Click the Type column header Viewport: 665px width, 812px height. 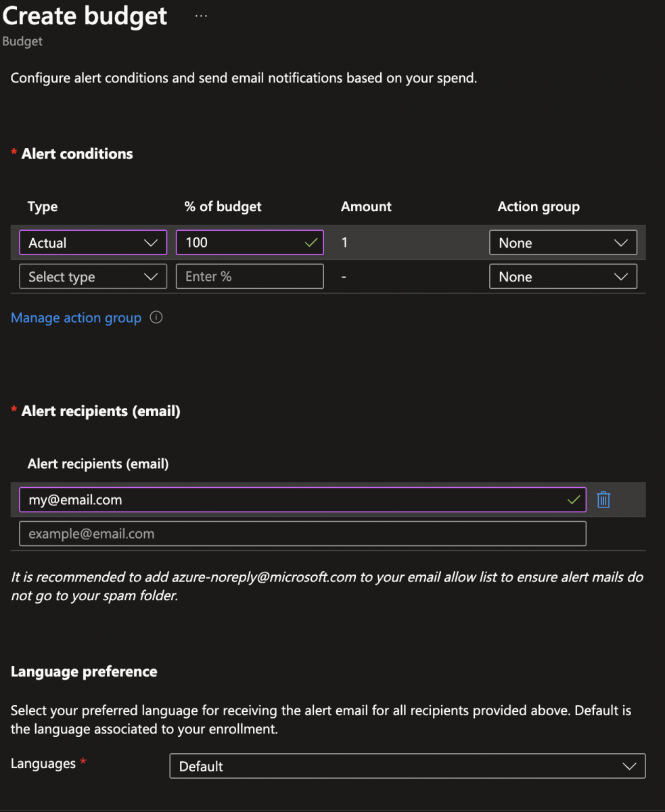(x=43, y=206)
